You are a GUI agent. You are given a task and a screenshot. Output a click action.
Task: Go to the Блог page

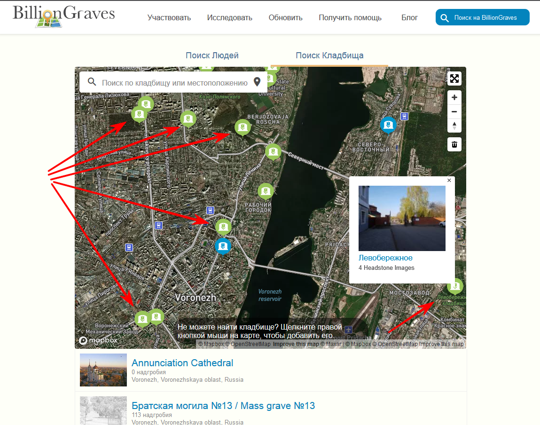click(409, 17)
